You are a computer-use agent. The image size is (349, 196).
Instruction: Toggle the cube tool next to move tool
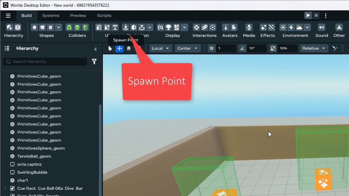tap(129, 48)
